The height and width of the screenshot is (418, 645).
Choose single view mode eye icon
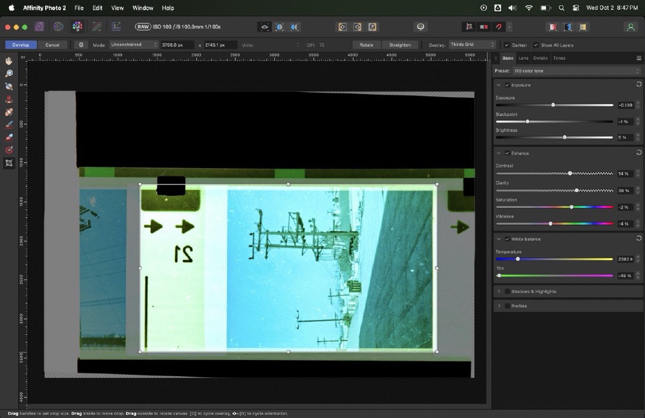tap(264, 27)
